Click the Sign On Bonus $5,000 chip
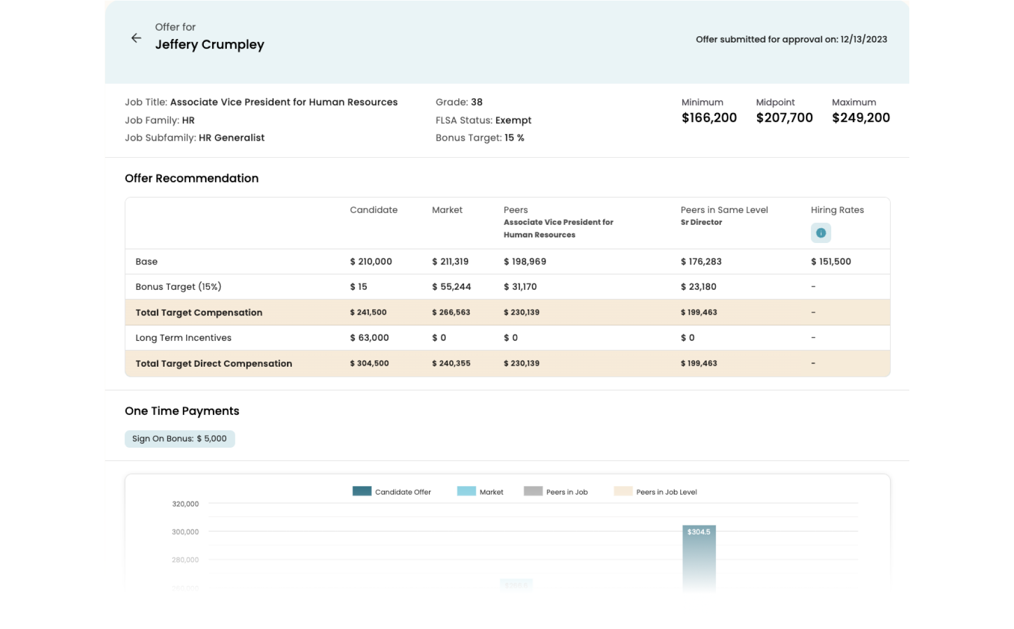Screen dimensions: 1014x629 coord(179,439)
